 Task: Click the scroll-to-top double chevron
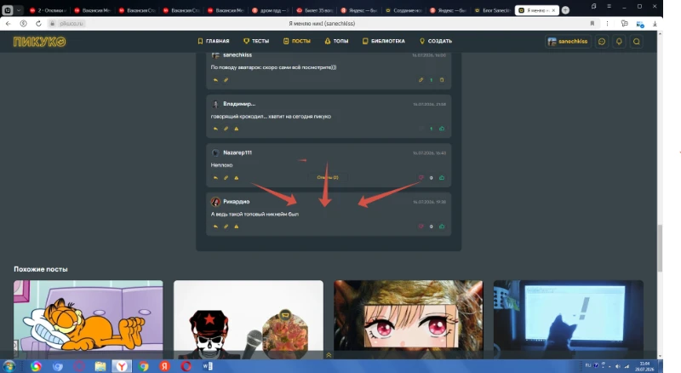point(329,355)
